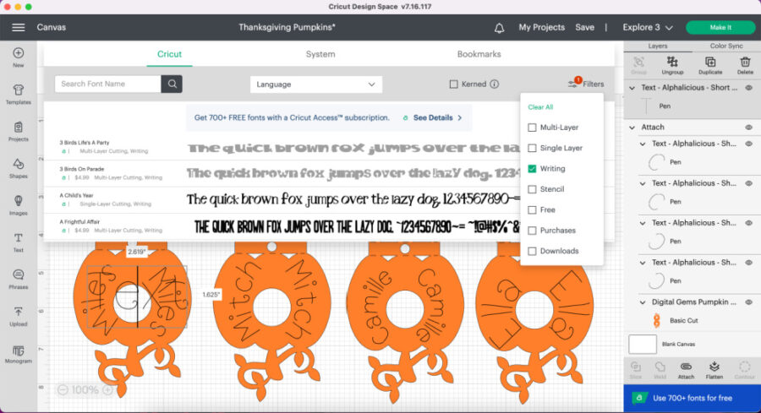
Task: Open the Upload tool
Action: click(x=18, y=316)
